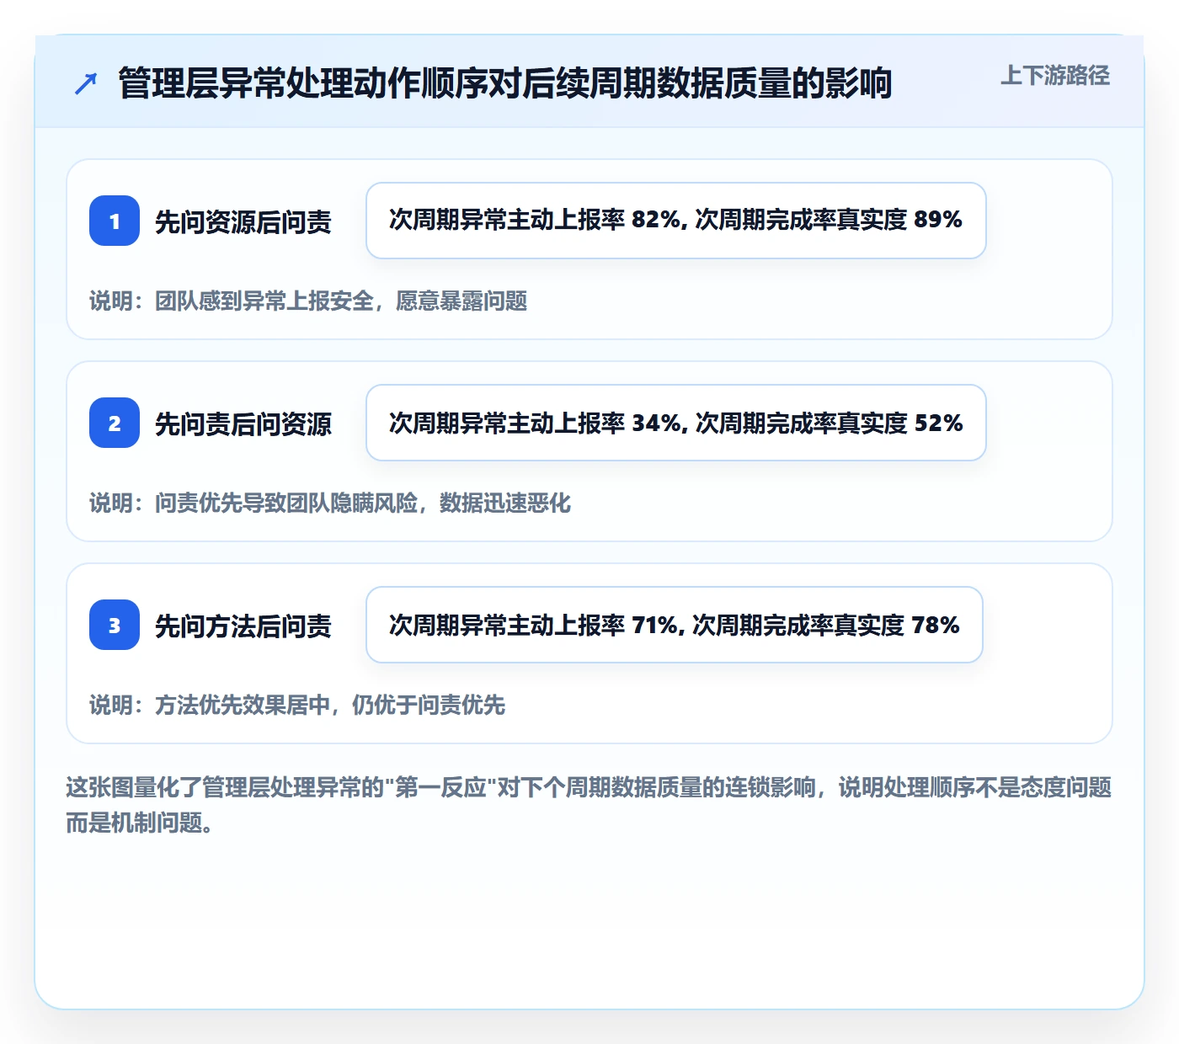This screenshot has height=1044, width=1179.
Task: Click the note 团队感到异常上报安全，愿意暴露问题
Action: pyautogui.click(x=308, y=301)
